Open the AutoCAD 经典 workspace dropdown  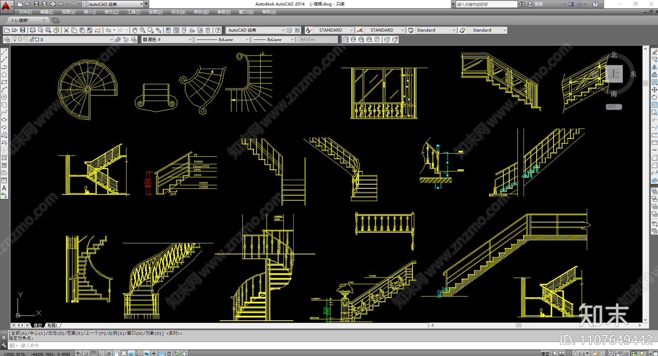[x=255, y=30]
